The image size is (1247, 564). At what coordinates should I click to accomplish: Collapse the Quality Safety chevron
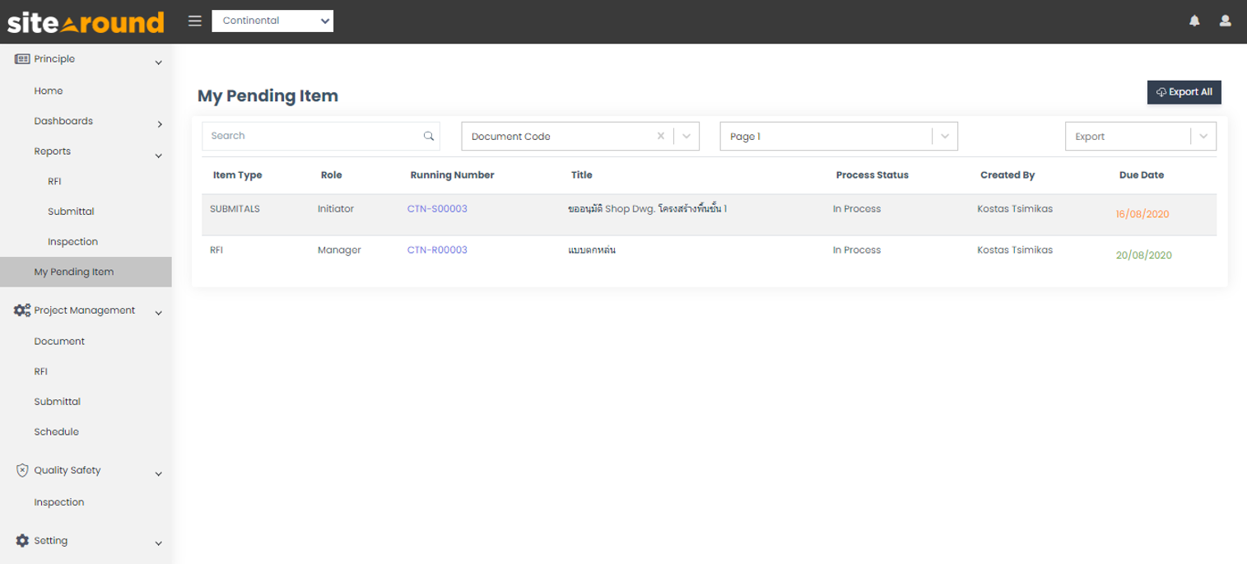[159, 473]
